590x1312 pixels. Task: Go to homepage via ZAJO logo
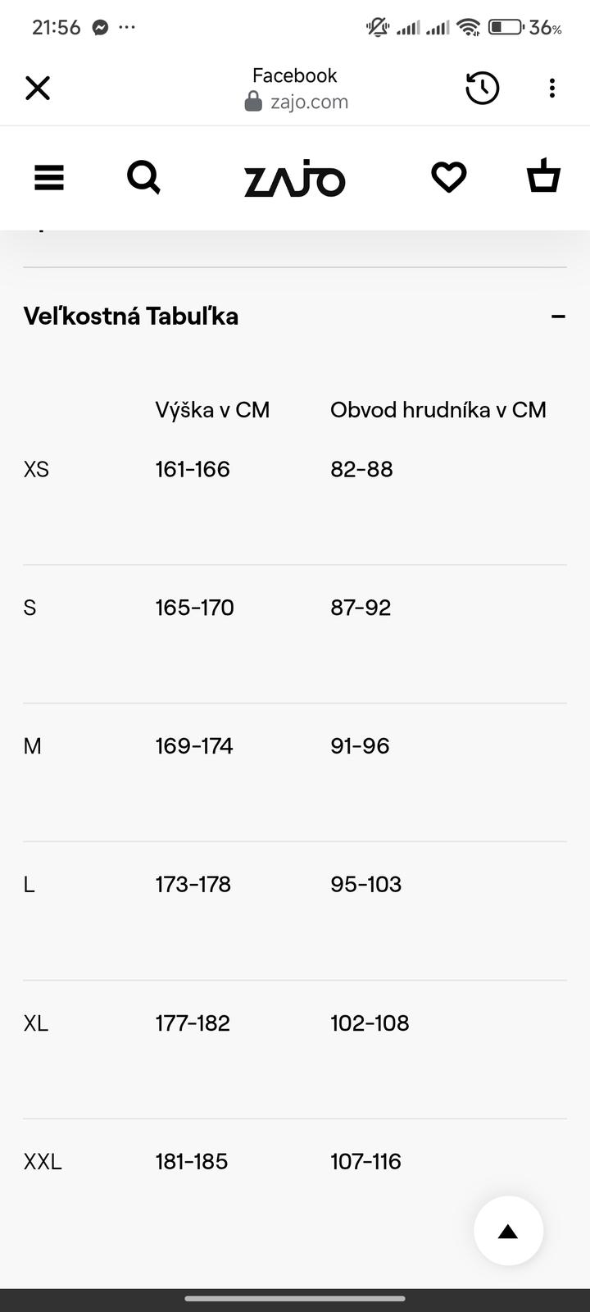(295, 179)
